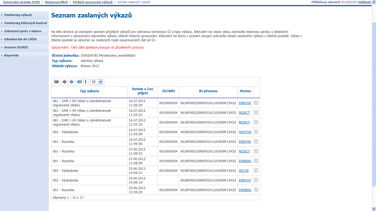Open REJECT status of 11:52:33 report

click(244, 122)
